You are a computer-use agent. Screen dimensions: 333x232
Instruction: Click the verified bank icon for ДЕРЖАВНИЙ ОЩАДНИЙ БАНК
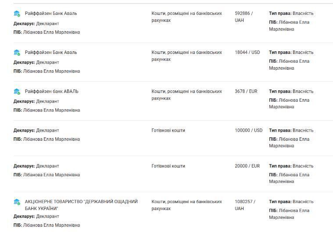[17, 202]
